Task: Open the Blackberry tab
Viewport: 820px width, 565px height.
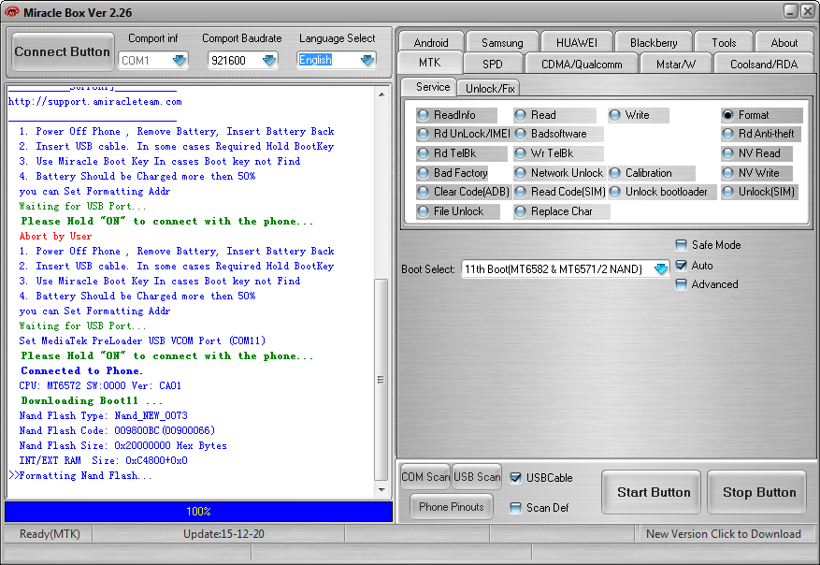Action: (654, 42)
